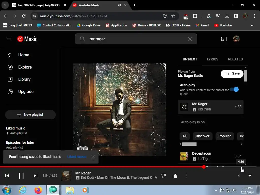Open a new browser tab

point(135,5)
